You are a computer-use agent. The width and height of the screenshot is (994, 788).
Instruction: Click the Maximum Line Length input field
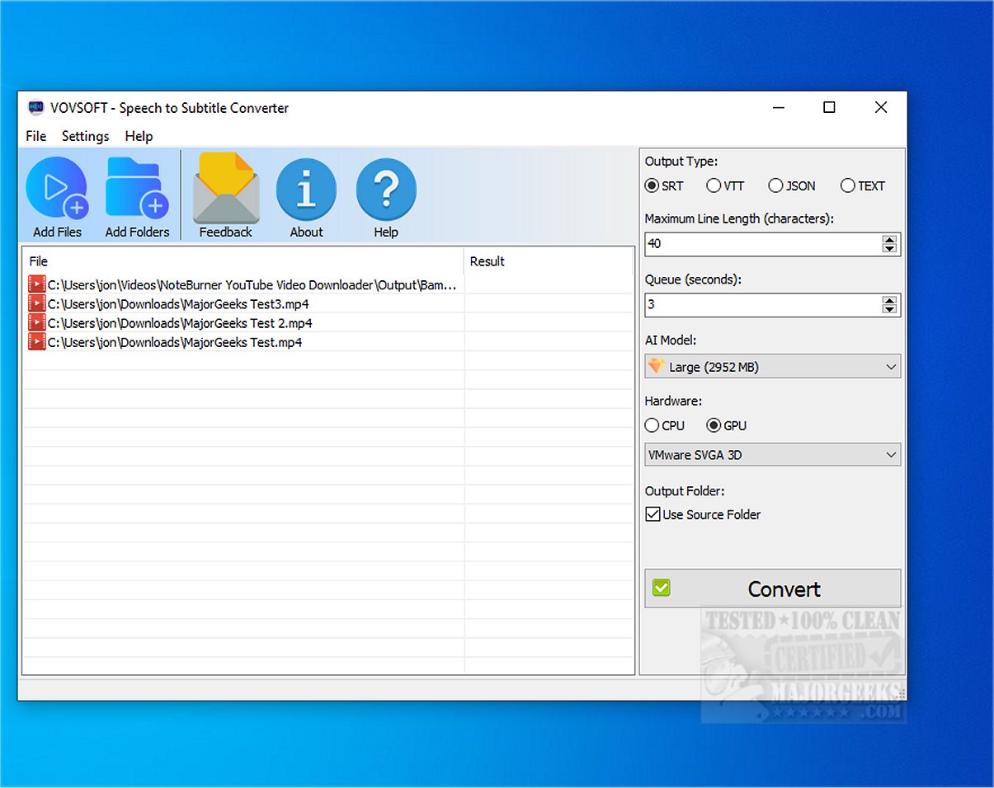pyautogui.click(x=763, y=244)
